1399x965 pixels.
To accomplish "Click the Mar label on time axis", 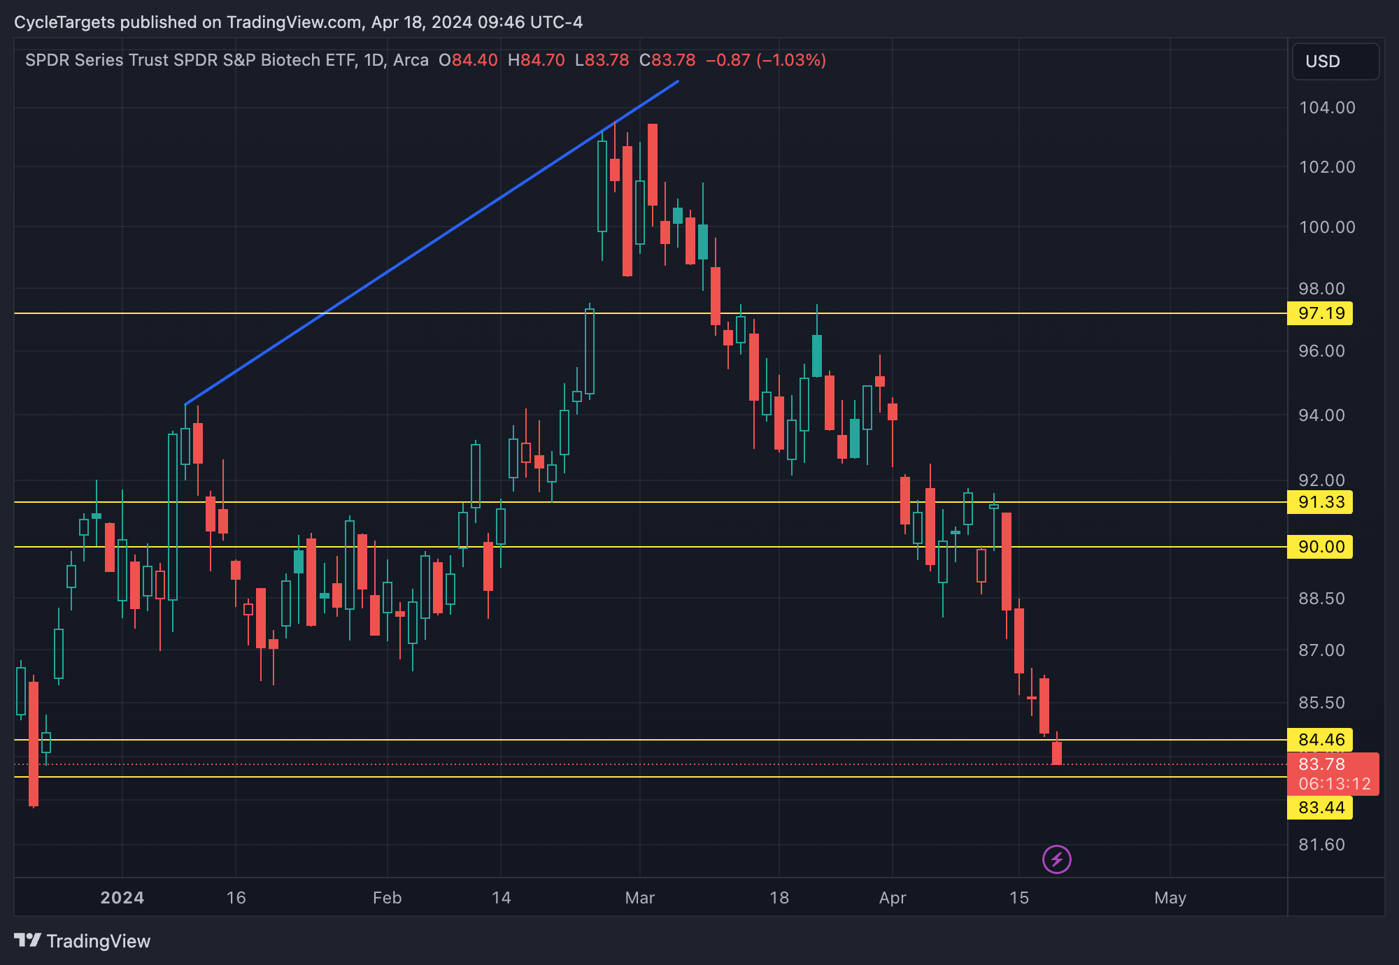I will coord(639,898).
